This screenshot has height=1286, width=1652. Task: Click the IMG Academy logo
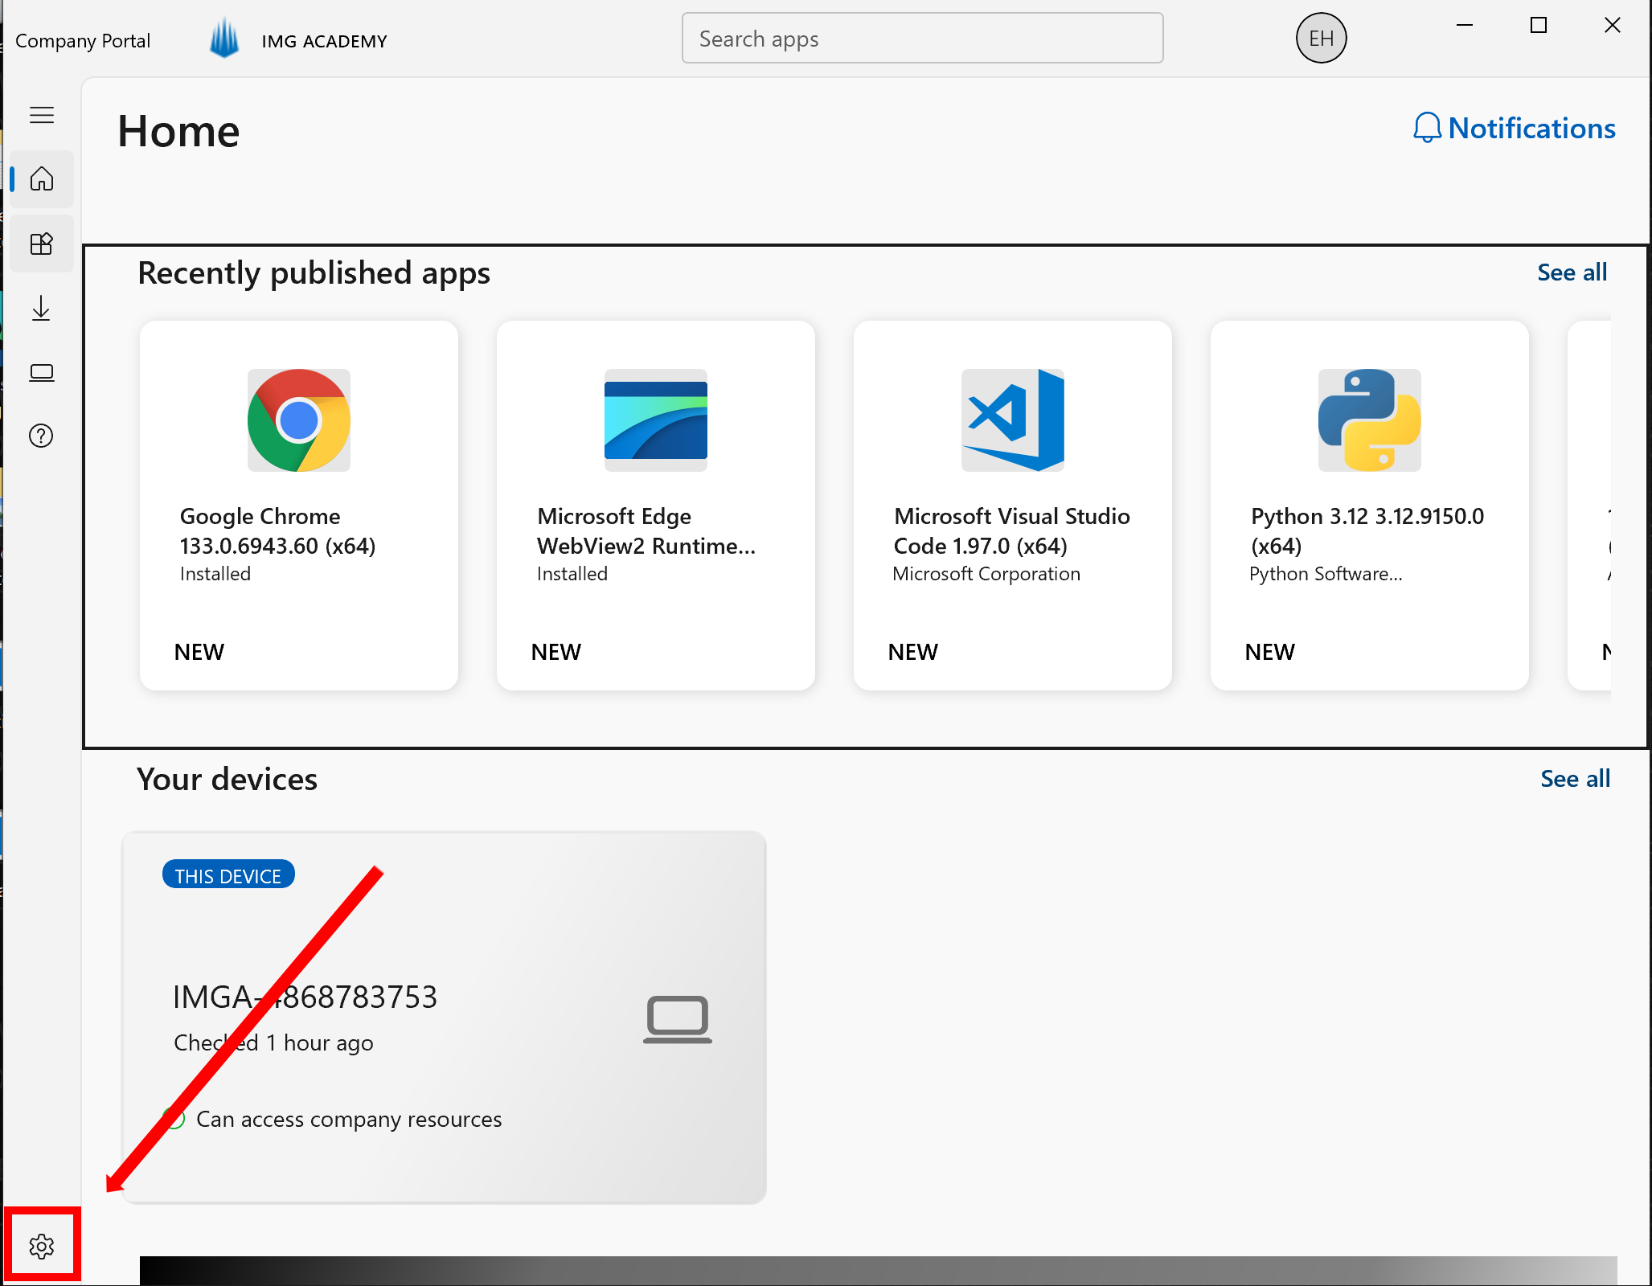tap(224, 39)
